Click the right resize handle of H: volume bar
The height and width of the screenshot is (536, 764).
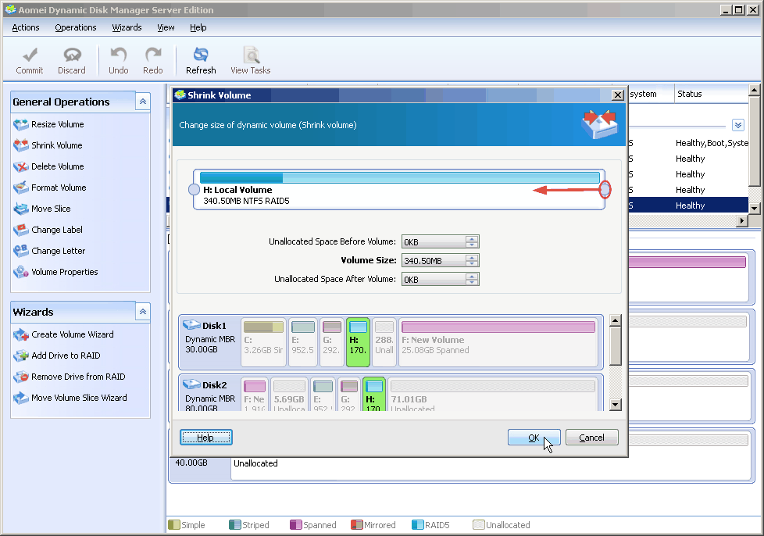pos(605,190)
